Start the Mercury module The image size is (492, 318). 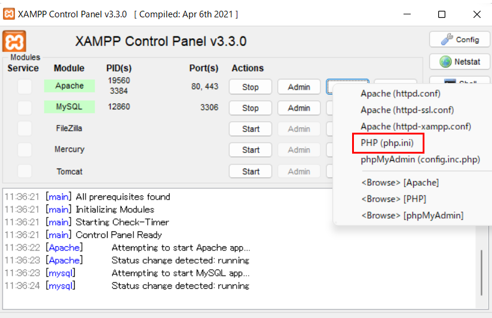point(250,150)
